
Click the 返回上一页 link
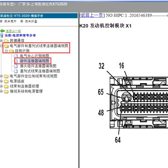pos(92,15)
